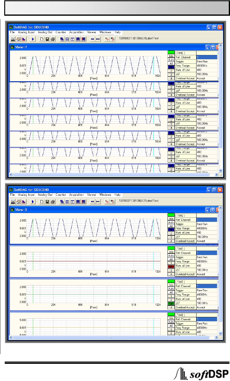Open the Help menu in the View-3 window
This screenshot has width=230, height=381.
point(117,195)
